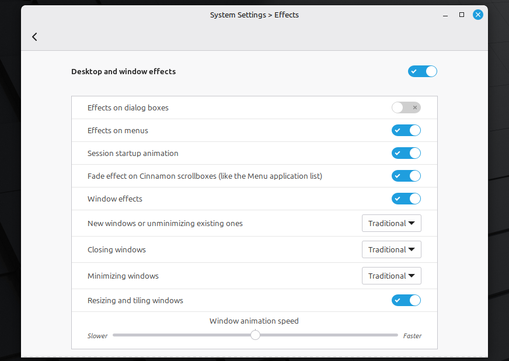The image size is (509, 361).
Task: Disable fade effect on Cinnamon scrollboxes
Action: click(406, 176)
